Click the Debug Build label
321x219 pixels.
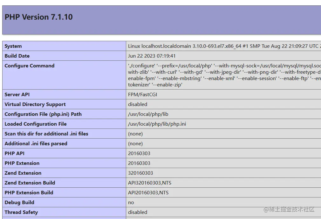coord(19,202)
